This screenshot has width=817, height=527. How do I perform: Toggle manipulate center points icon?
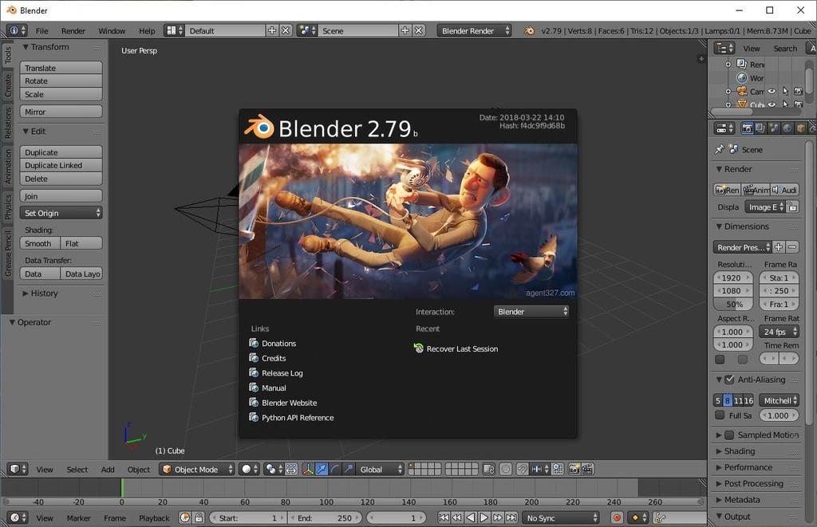point(291,469)
